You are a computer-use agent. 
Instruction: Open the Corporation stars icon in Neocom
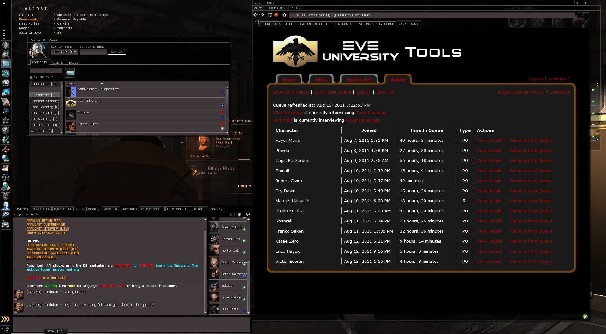[5, 121]
